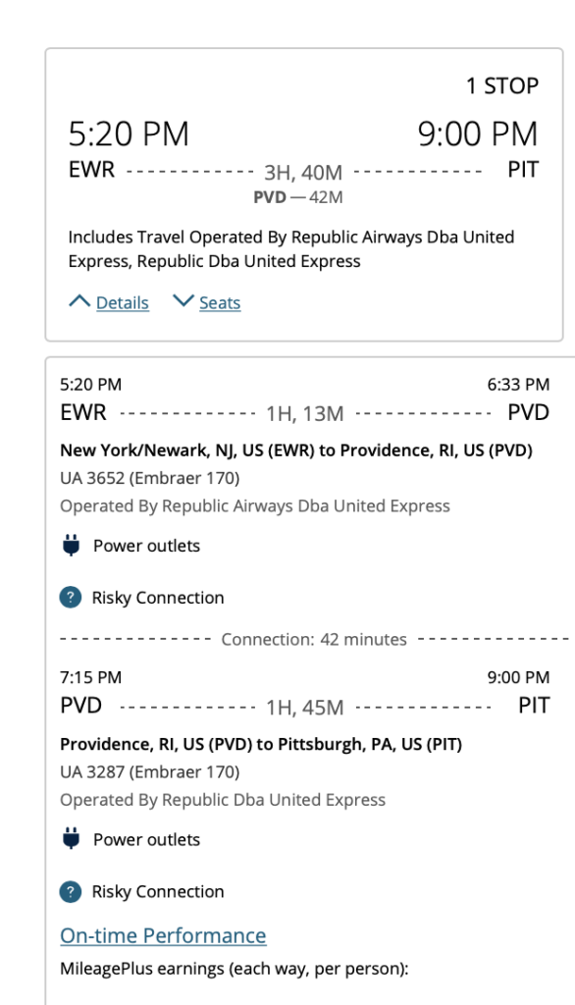Open the On-time Performance link
Image resolution: width=575 pixels, height=1005 pixels.
[164, 935]
